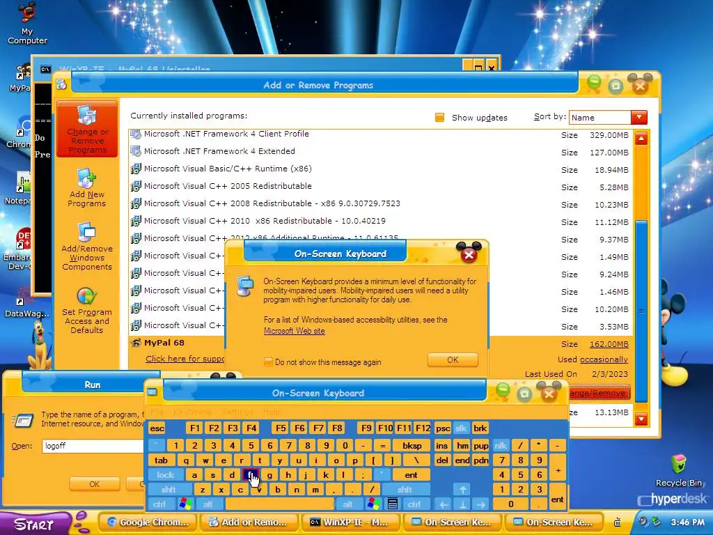The height and width of the screenshot is (535, 713).
Task: Open the DataWag... desktop shortcut
Action: tap(26, 302)
